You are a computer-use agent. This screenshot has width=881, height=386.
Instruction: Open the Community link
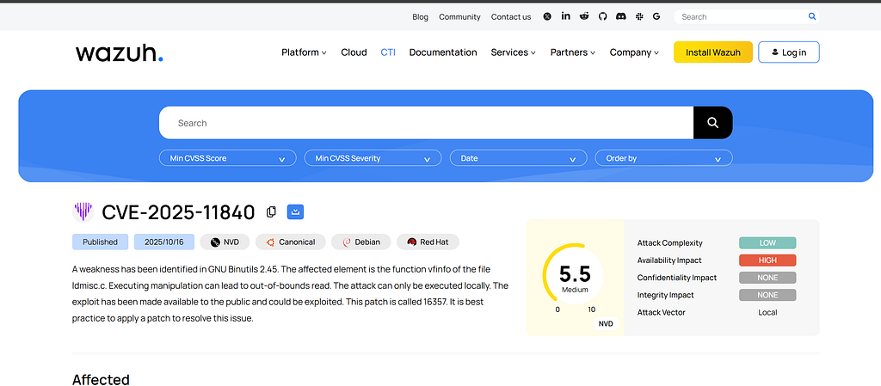coord(459,17)
